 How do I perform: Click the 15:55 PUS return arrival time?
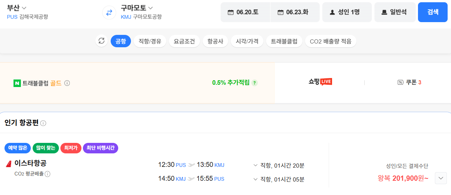[210, 179]
